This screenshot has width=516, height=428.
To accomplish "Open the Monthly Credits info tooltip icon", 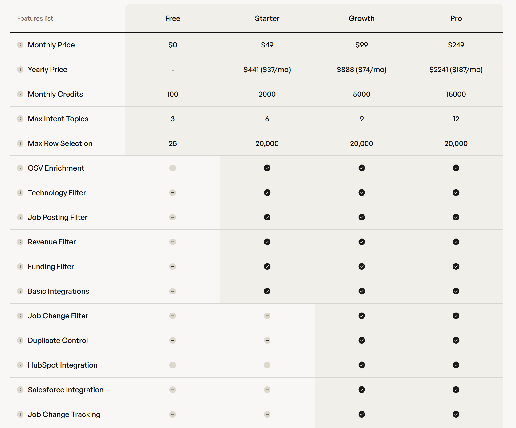I will 20,94.
